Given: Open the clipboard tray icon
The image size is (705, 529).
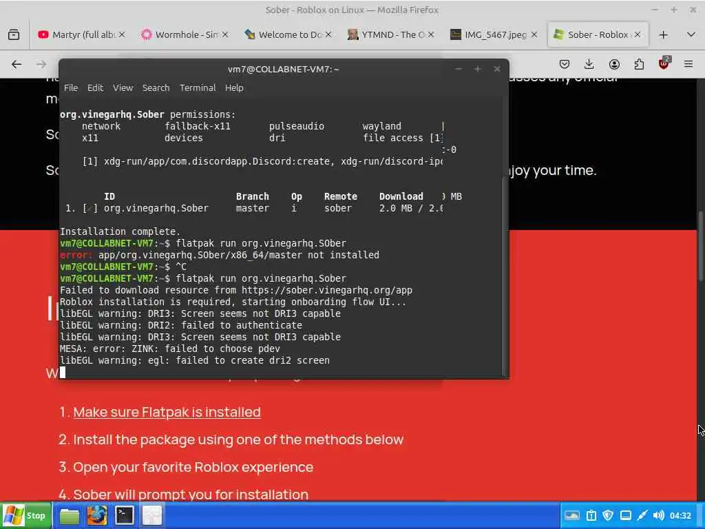Looking at the screenshot, I should (591, 515).
